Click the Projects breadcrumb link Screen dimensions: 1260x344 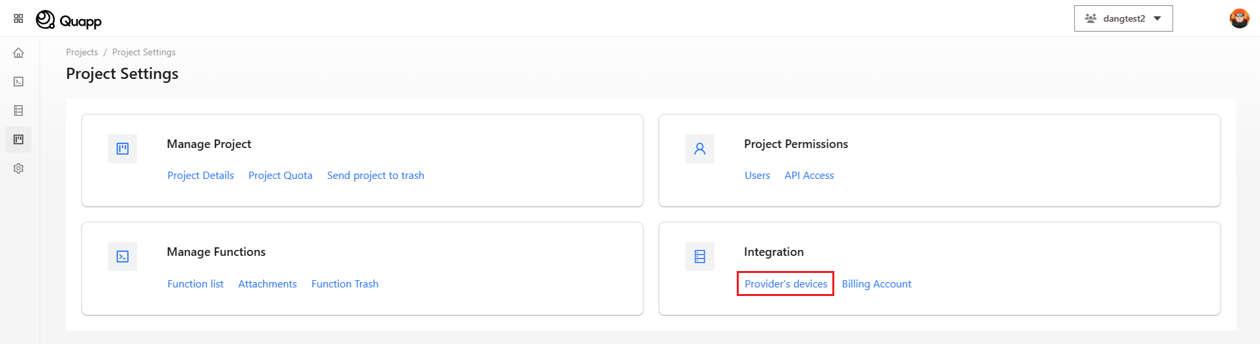[82, 52]
